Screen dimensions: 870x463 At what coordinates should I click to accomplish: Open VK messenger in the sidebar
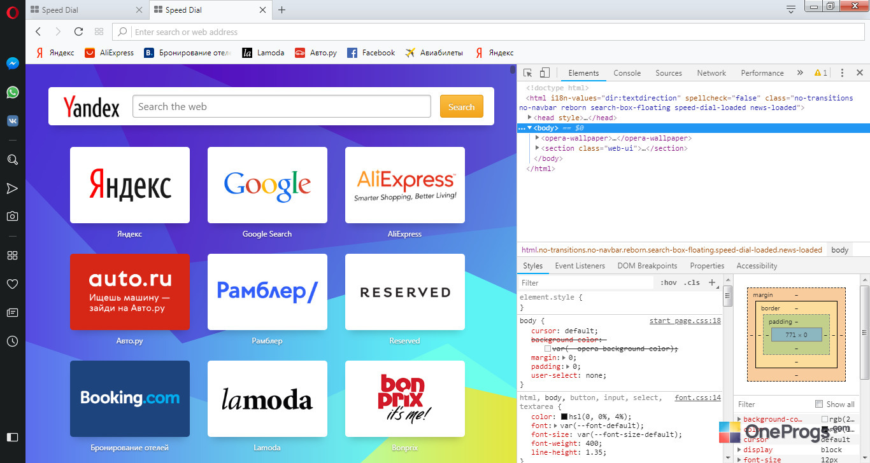pyautogui.click(x=12, y=121)
